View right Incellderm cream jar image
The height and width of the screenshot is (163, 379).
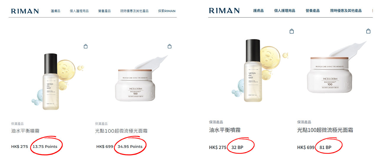point(335,67)
